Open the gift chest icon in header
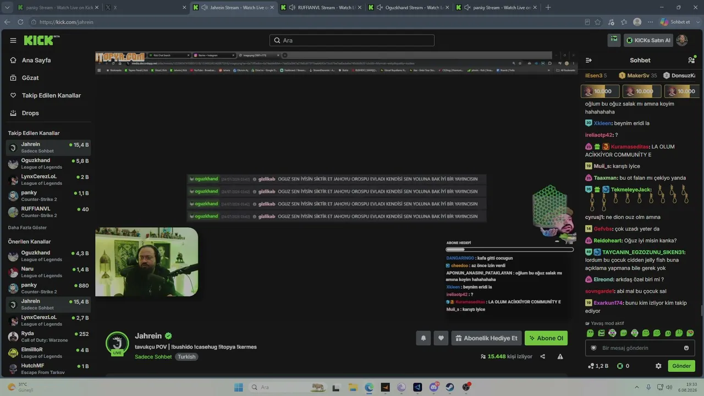704x396 pixels. click(x=614, y=40)
